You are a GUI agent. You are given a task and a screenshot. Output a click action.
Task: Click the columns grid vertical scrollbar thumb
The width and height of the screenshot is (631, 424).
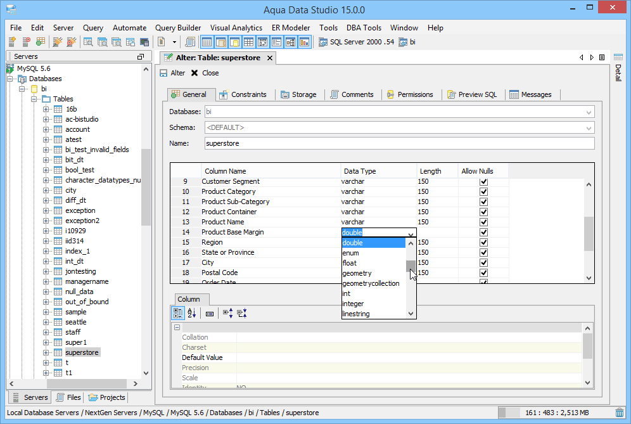[589, 233]
